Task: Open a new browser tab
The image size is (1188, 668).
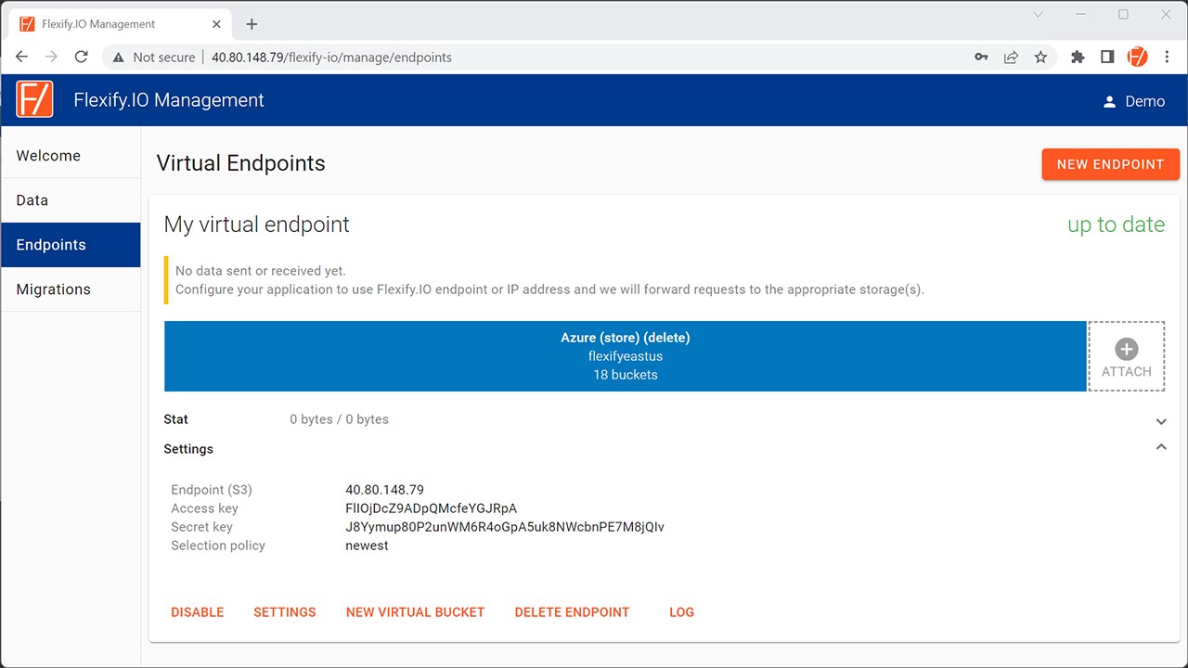Action: 252,24
